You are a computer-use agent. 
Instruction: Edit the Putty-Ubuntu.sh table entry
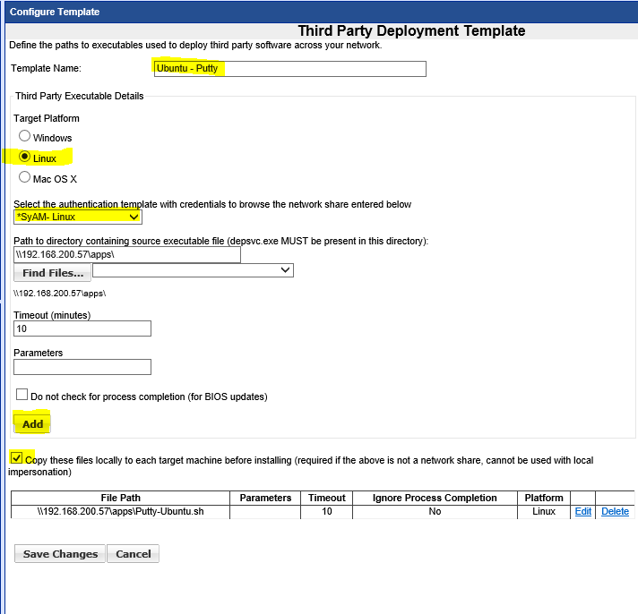(x=582, y=511)
